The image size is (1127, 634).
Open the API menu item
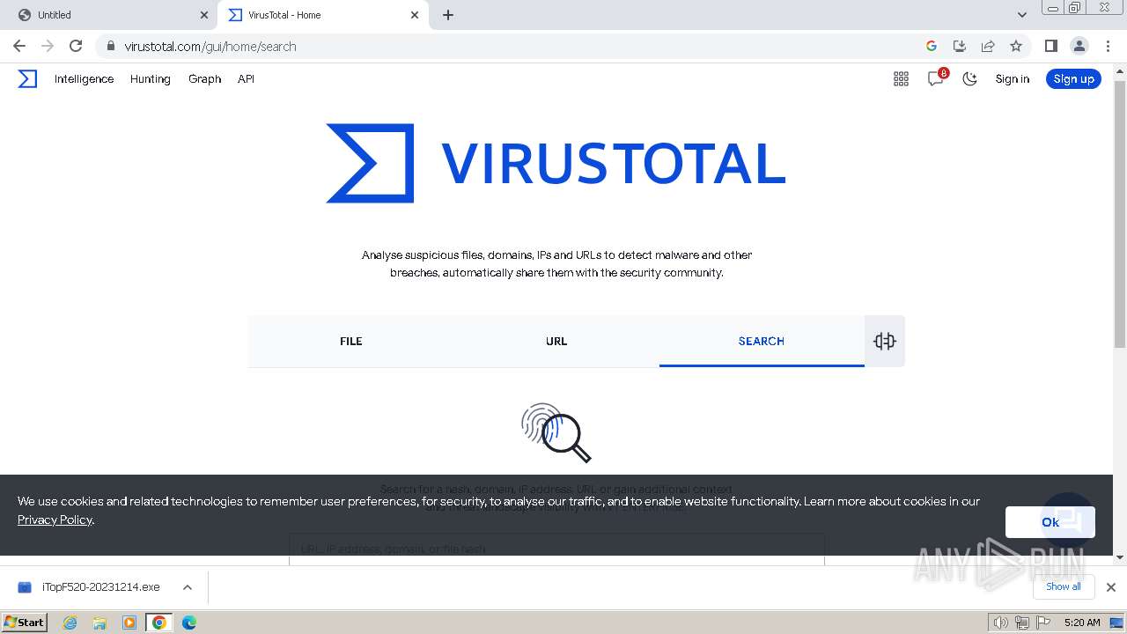(246, 79)
